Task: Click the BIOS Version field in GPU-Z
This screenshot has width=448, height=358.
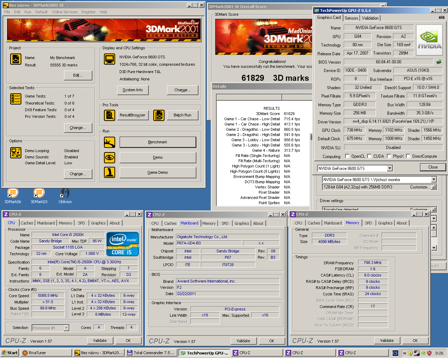Action: (389, 62)
